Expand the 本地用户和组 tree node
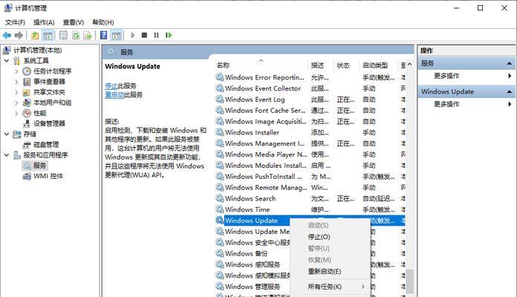Image resolution: width=517 pixels, height=297 pixels. (16, 103)
